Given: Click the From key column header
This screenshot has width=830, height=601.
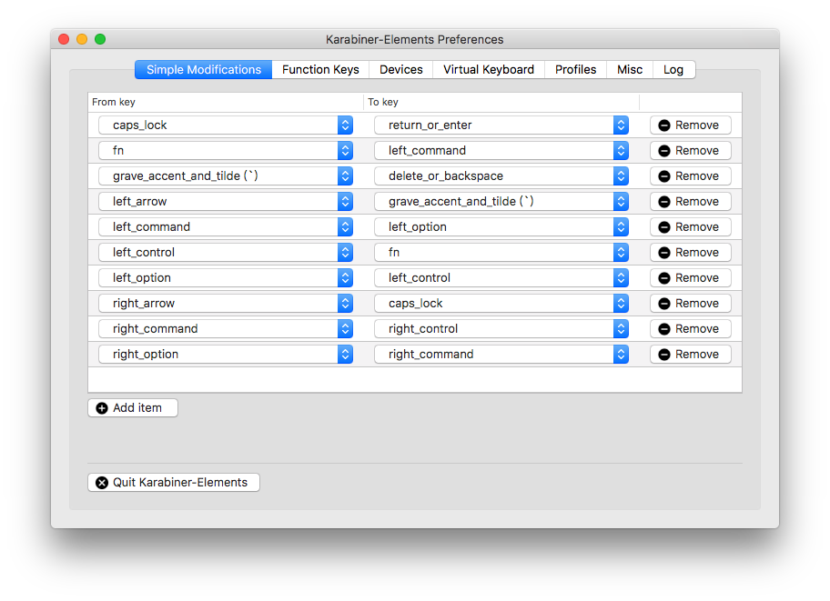Looking at the screenshot, I should click(114, 103).
